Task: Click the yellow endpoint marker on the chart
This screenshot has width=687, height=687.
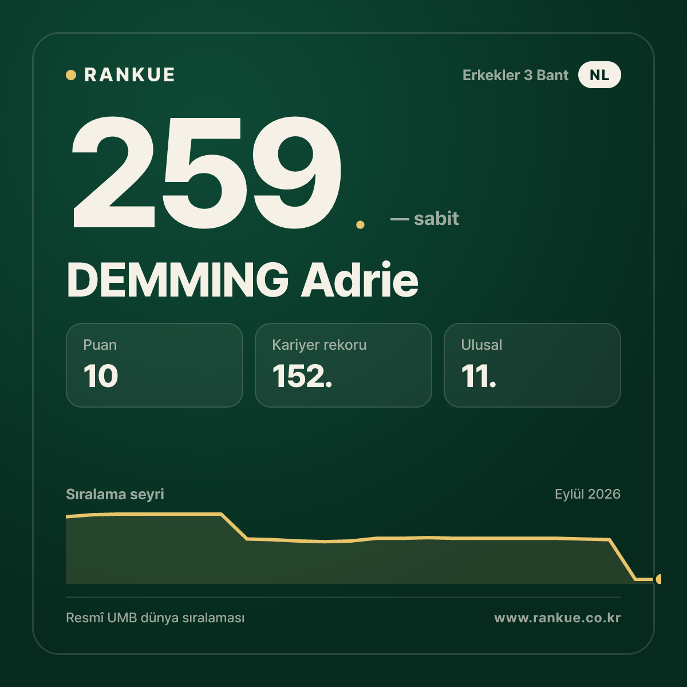Action: tap(658, 579)
